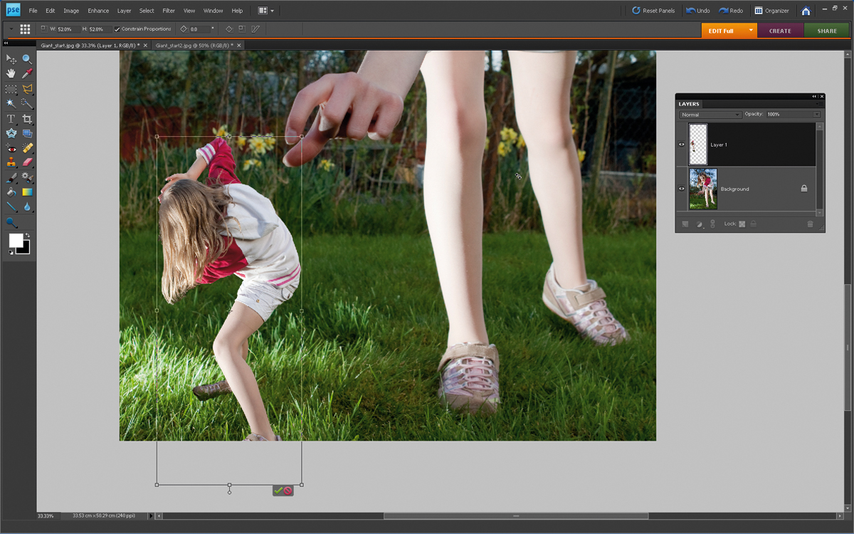This screenshot has width=854, height=534.
Task: Select the Zoom tool in toolbox
Action: 27,59
